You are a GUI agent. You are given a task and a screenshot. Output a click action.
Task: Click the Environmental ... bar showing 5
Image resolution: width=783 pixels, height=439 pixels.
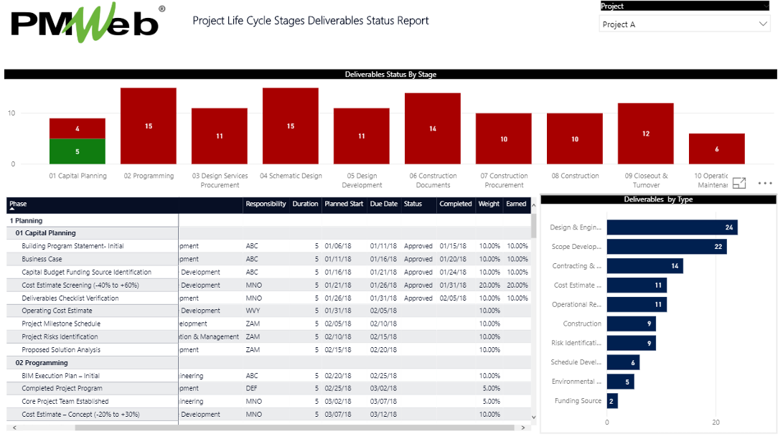[x=621, y=382]
